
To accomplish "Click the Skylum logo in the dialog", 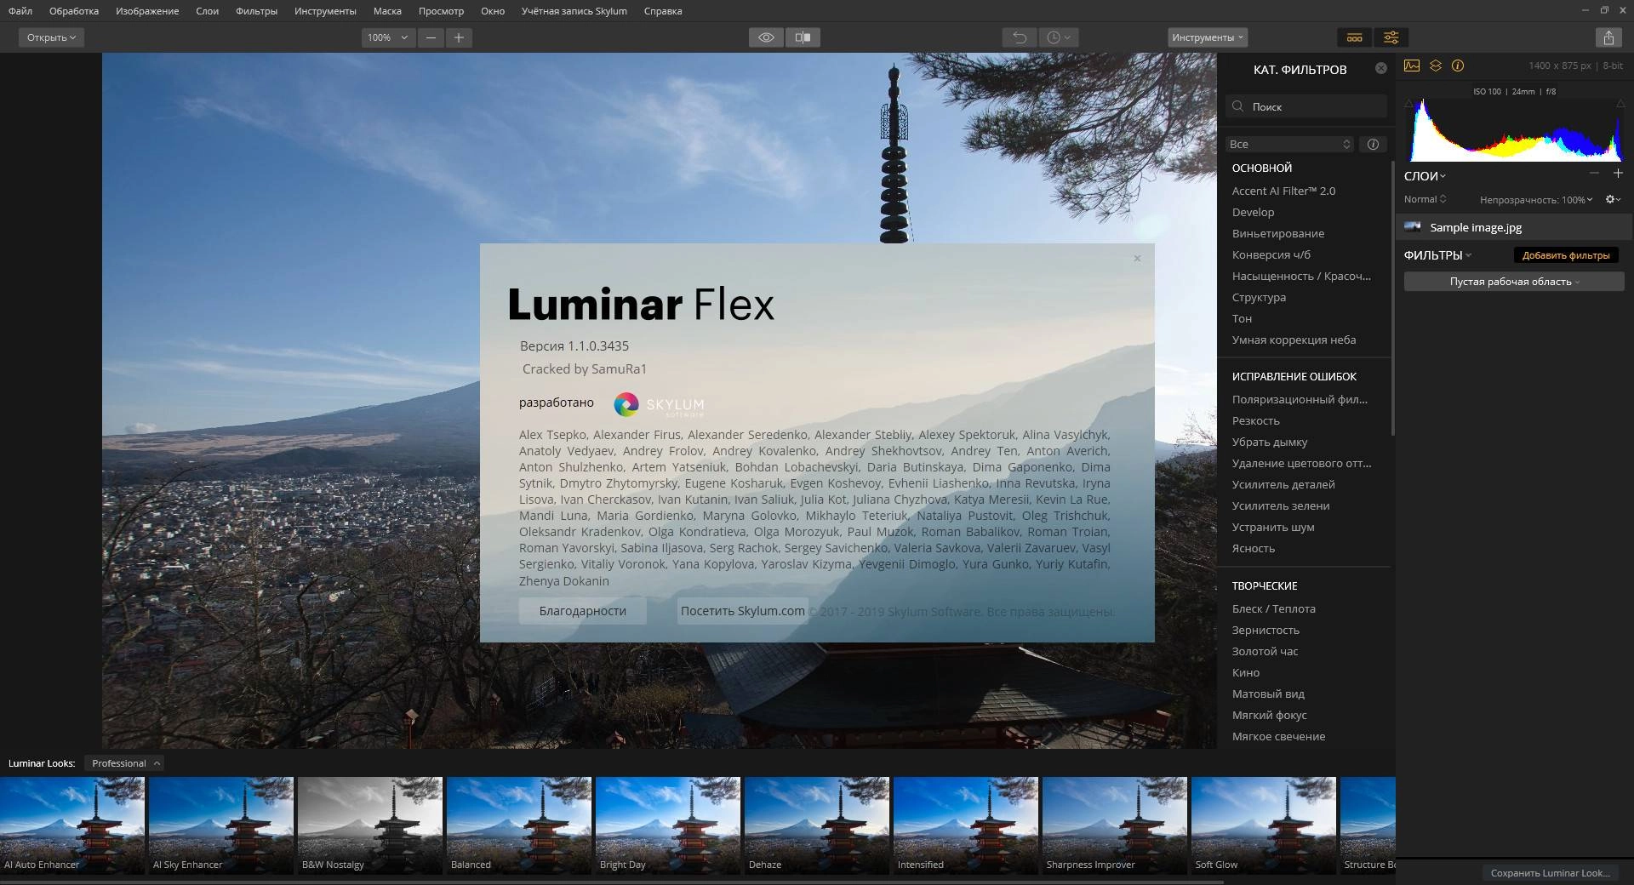I will (660, 404).
